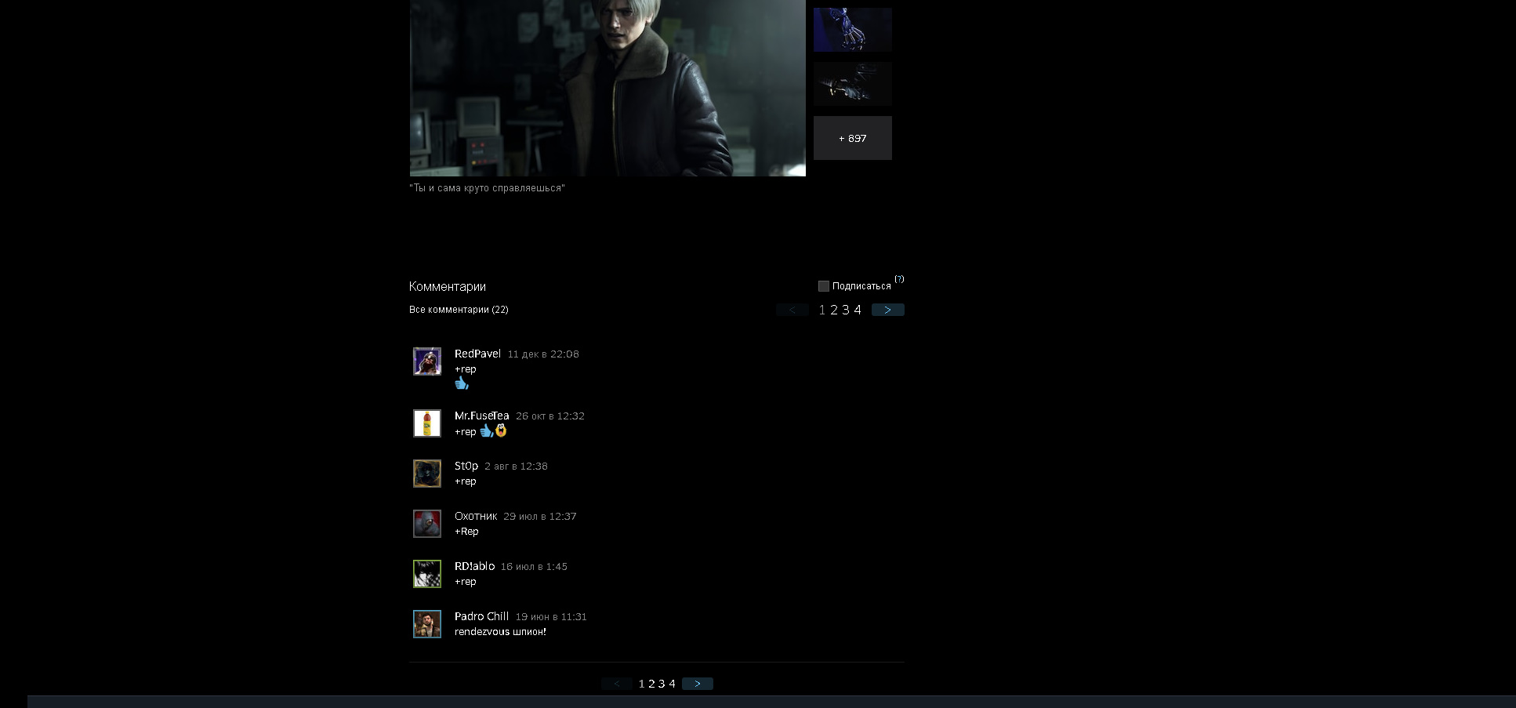Viewport: 1516px width, 708px height.
Task: Open Mr.FuseTea's bottle avatar
Action: (x=427, y=423)
